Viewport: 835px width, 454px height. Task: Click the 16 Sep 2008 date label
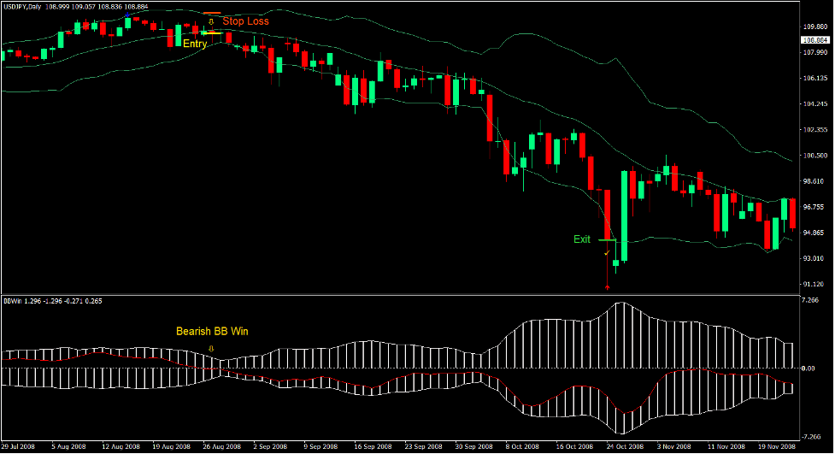[x=373, y=446]
